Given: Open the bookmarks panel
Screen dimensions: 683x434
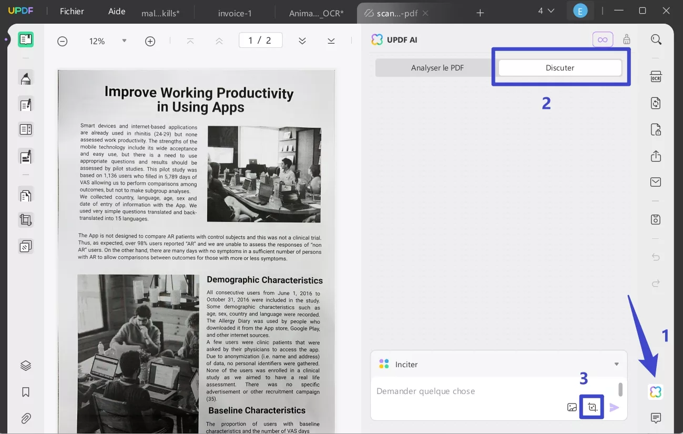Looking at the screenshot, I should (25, 392).
